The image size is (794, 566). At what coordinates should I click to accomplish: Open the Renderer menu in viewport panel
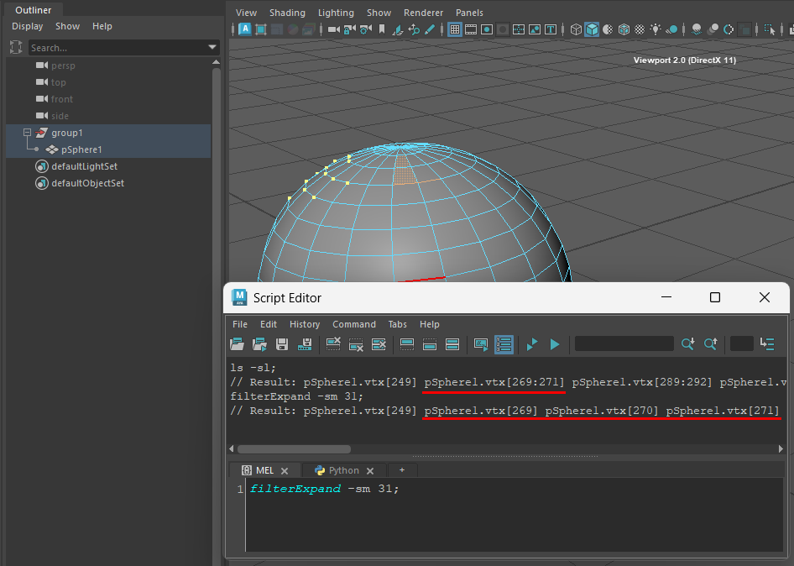point(423,13)
